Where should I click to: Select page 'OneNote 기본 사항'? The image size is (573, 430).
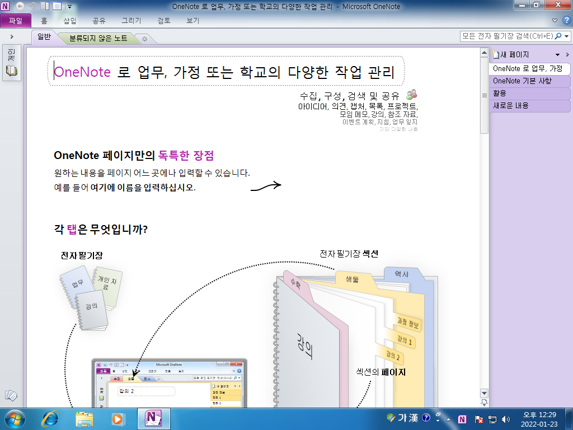coord(529,81)
